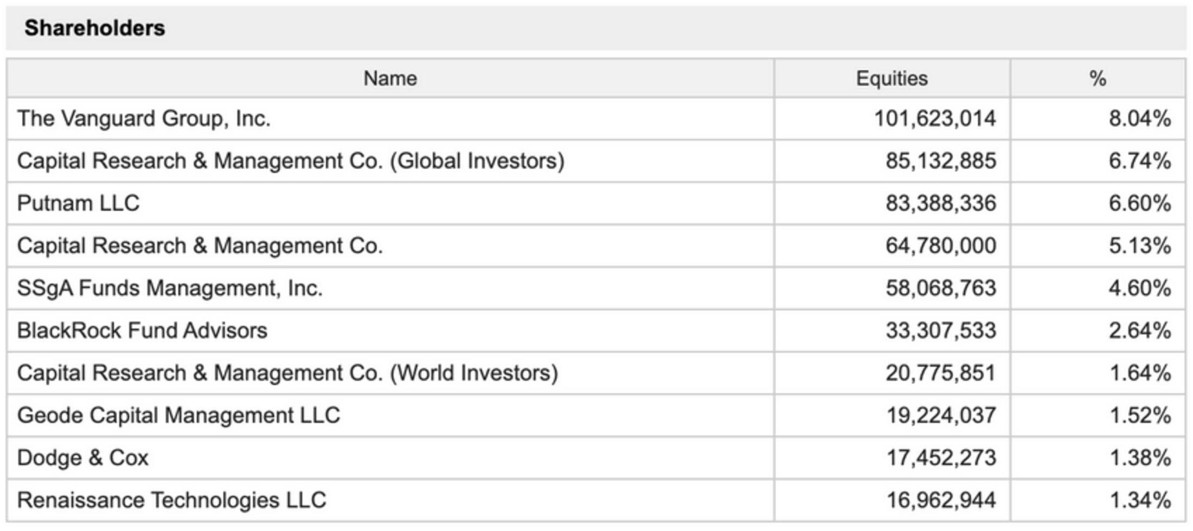Select Capital Research & Management Co. (World Investors)
Image resolution: width=1193 pixels, height=531 pixels.
287,373
